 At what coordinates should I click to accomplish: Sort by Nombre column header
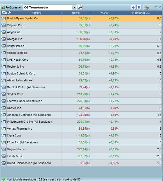pos(36,13)
